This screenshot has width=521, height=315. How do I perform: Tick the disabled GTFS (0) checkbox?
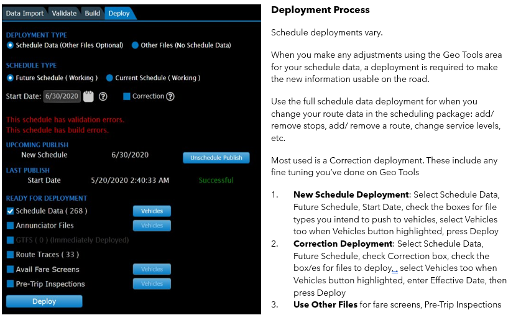click(11, 240)
